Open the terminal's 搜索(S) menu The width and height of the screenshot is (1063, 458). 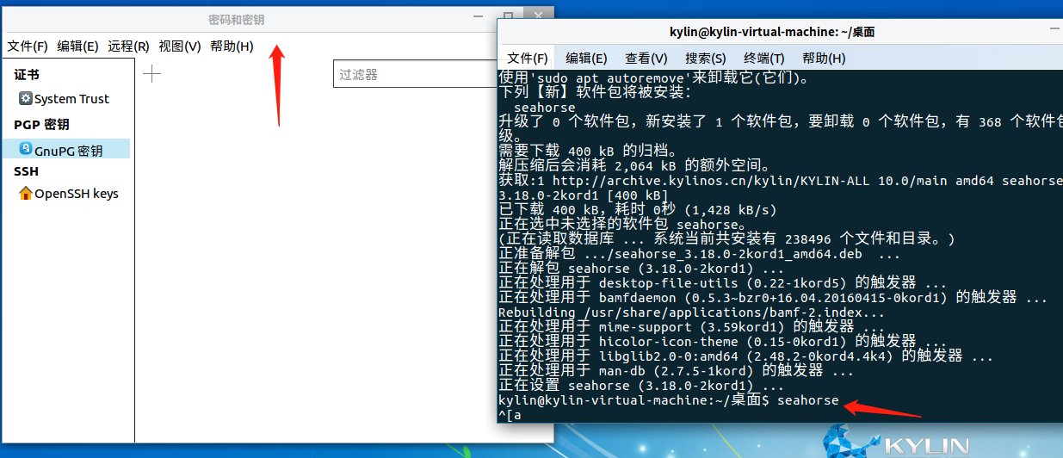point(705,59)
